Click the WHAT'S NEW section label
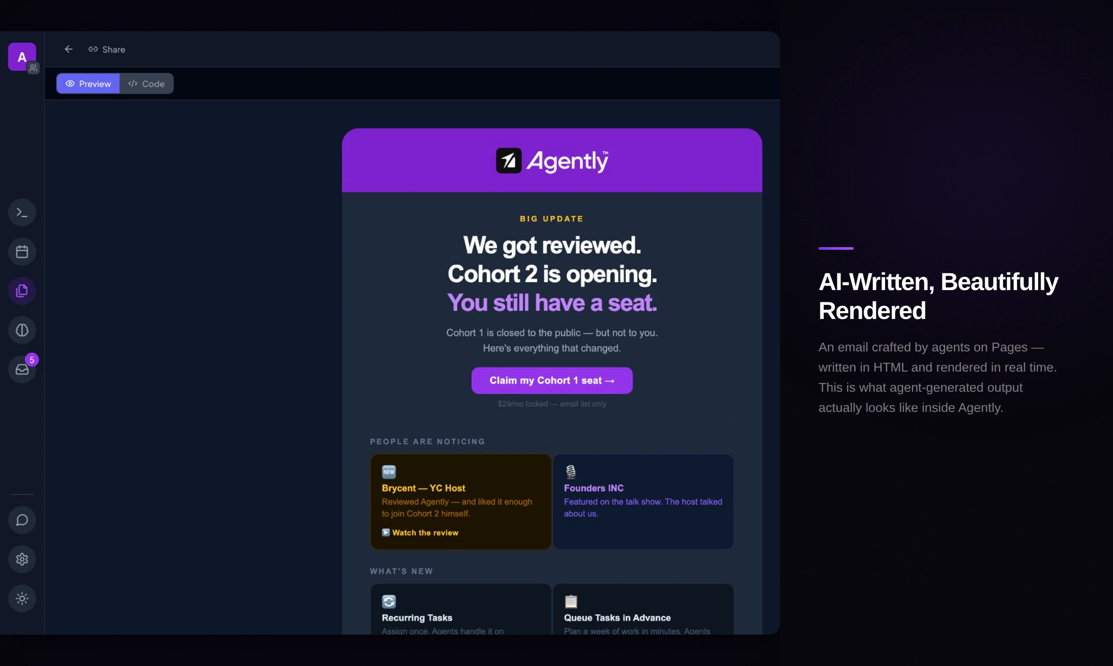1113x666 pixels. (401, 571)
